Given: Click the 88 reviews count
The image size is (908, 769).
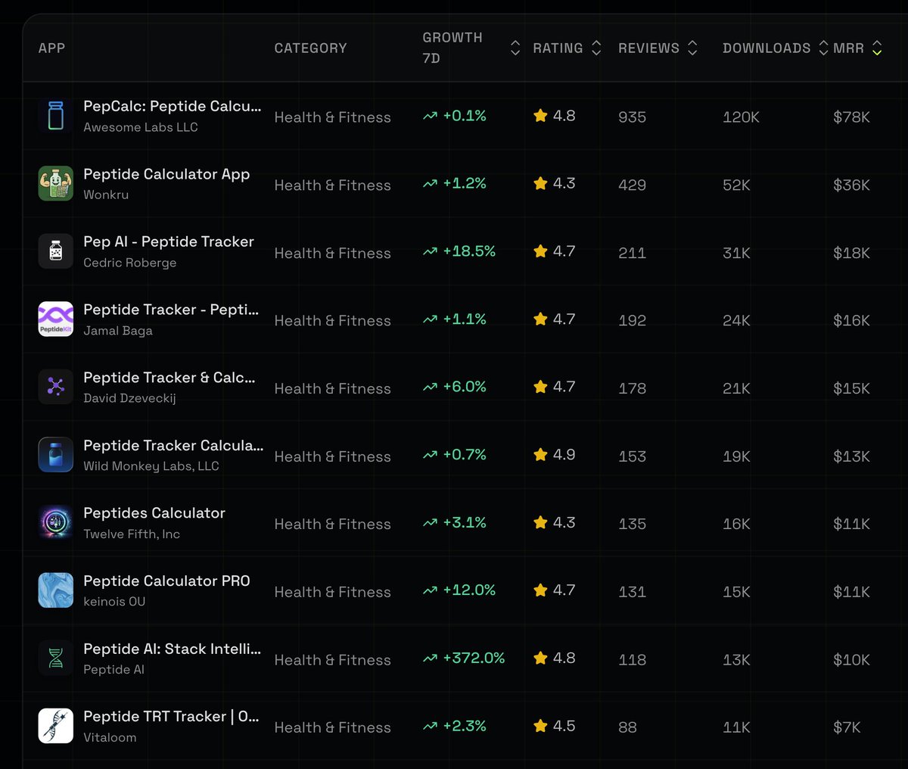Looking at the screenshot, I should 627,727.
